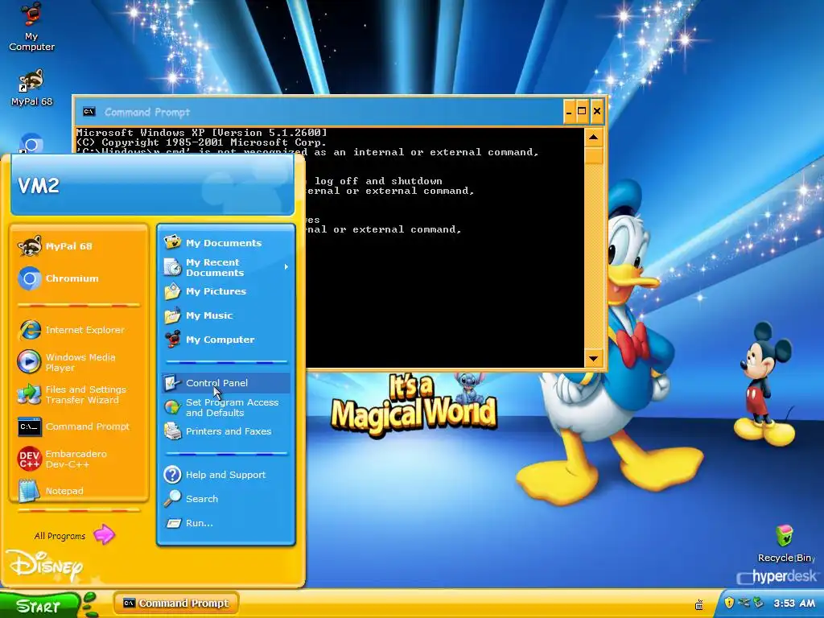
Task: Open Command Prompt window system menu icon
Action: tap(89, 111)
